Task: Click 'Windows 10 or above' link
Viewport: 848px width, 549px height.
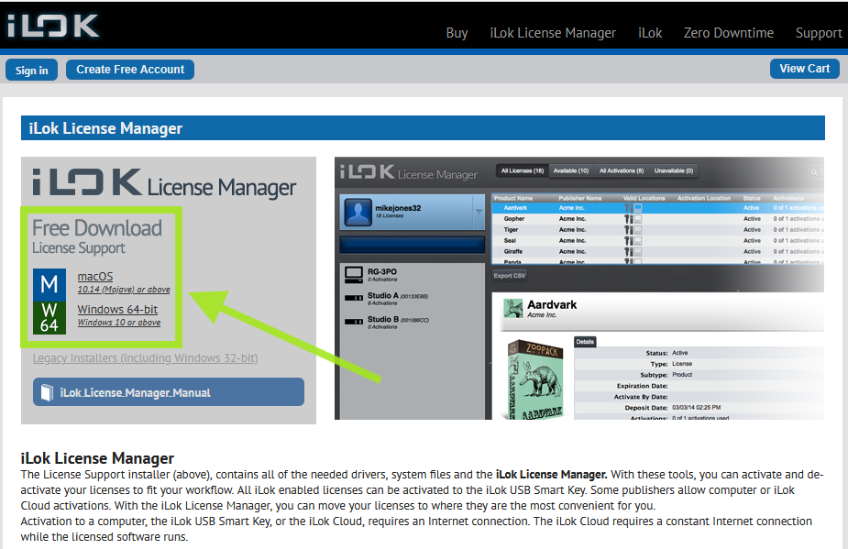Action: 119,323
